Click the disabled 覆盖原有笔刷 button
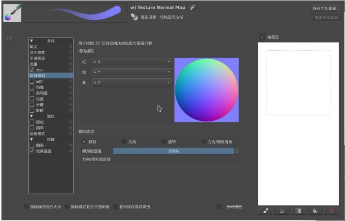This screenshot has height=221, width=345. pos(326,18)
